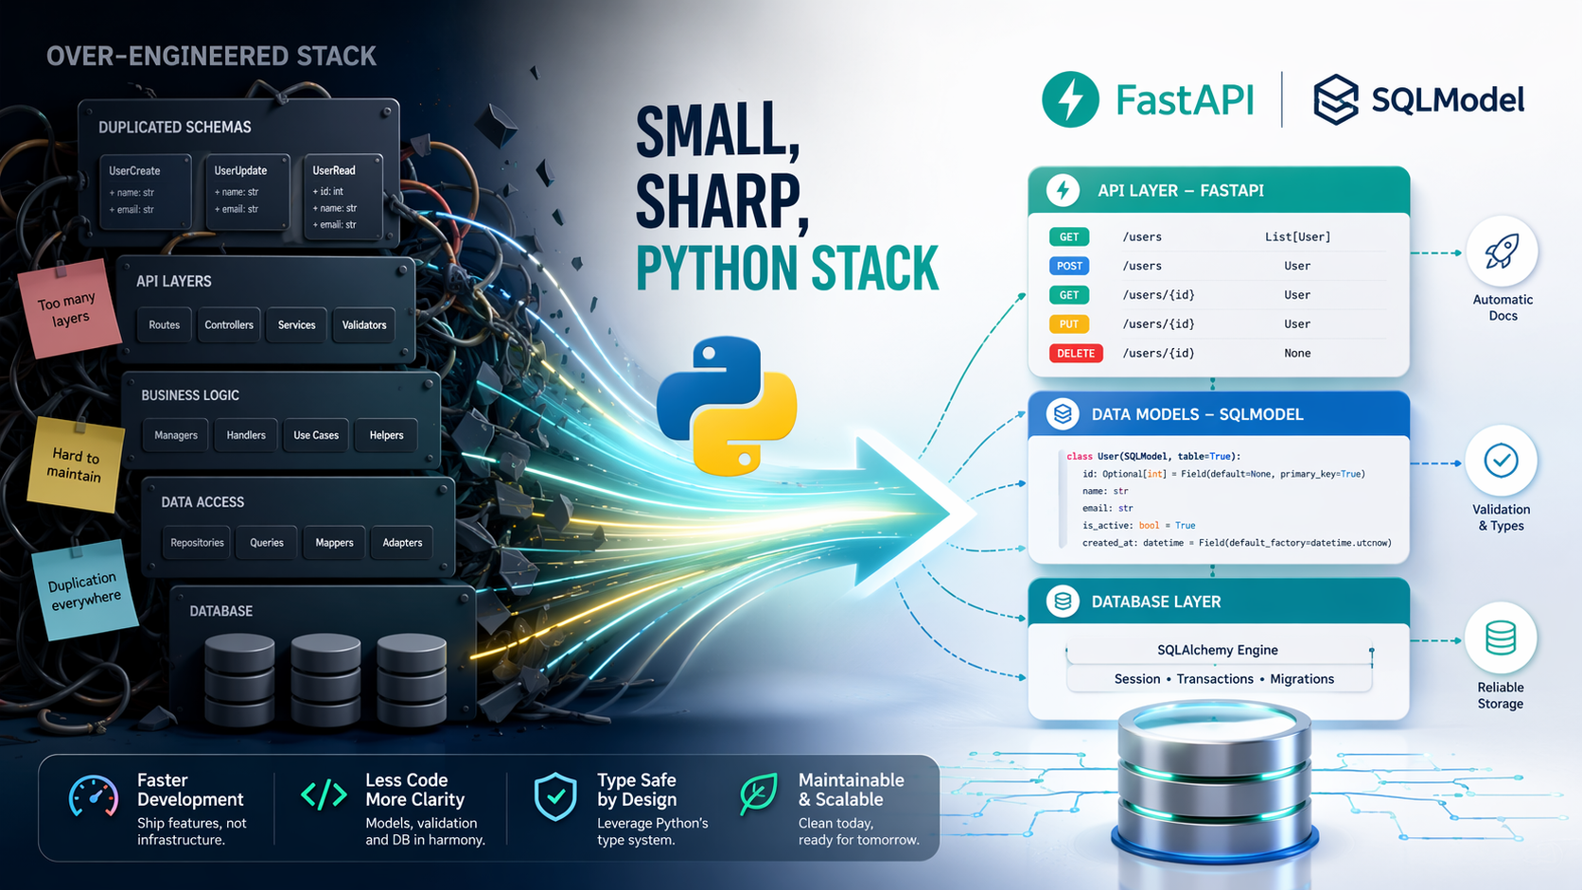
Task: Click the blue 'Duplication everywhere' sticky note
Action: [85, 590]
